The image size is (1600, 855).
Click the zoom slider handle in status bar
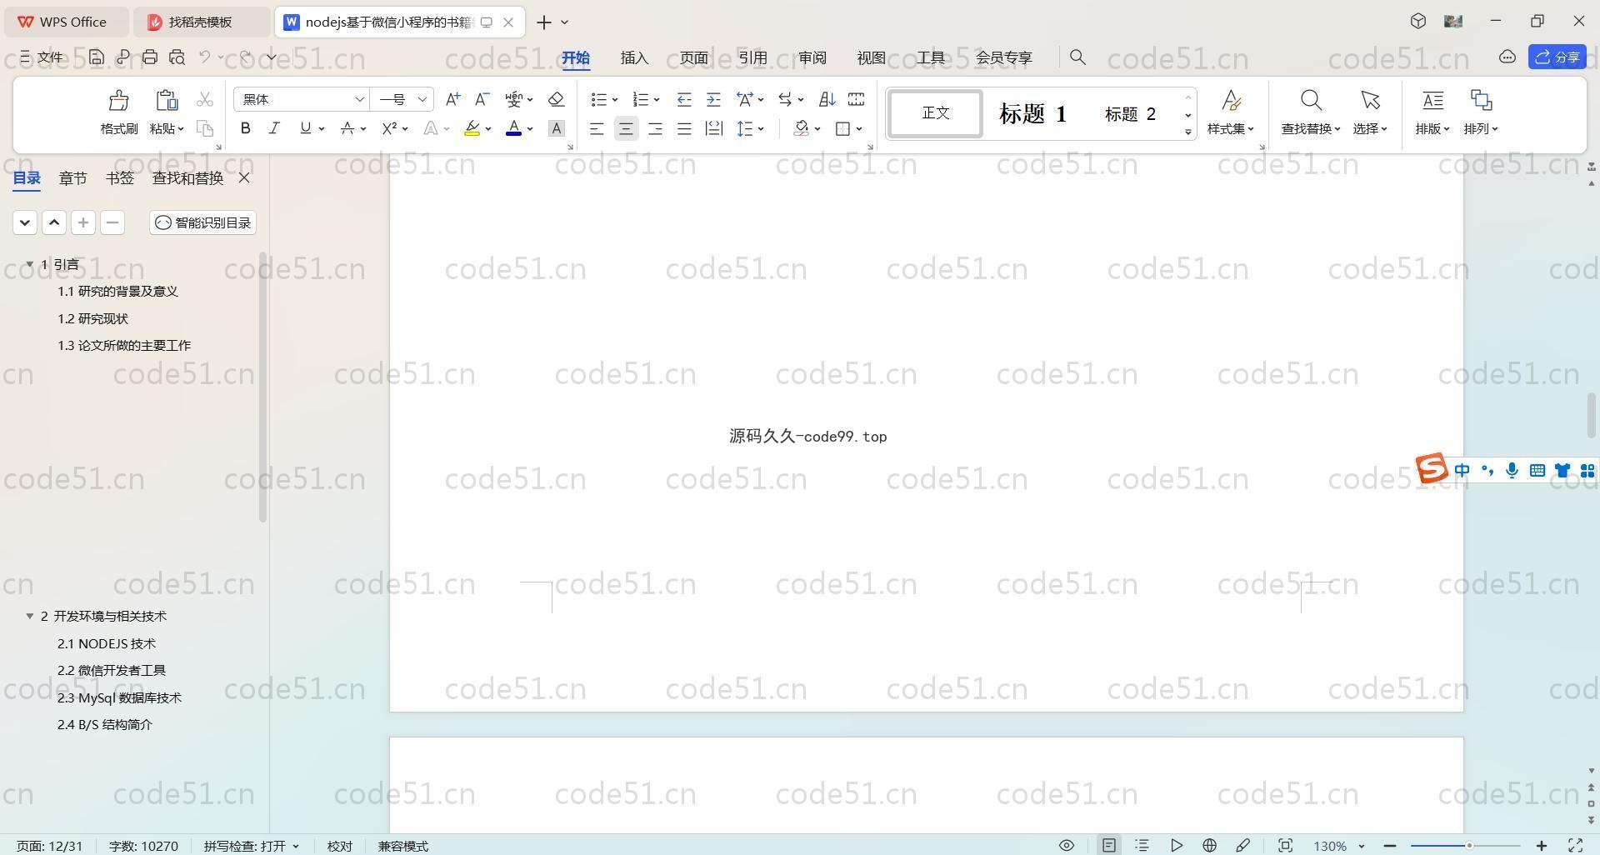pos(1469,846)
